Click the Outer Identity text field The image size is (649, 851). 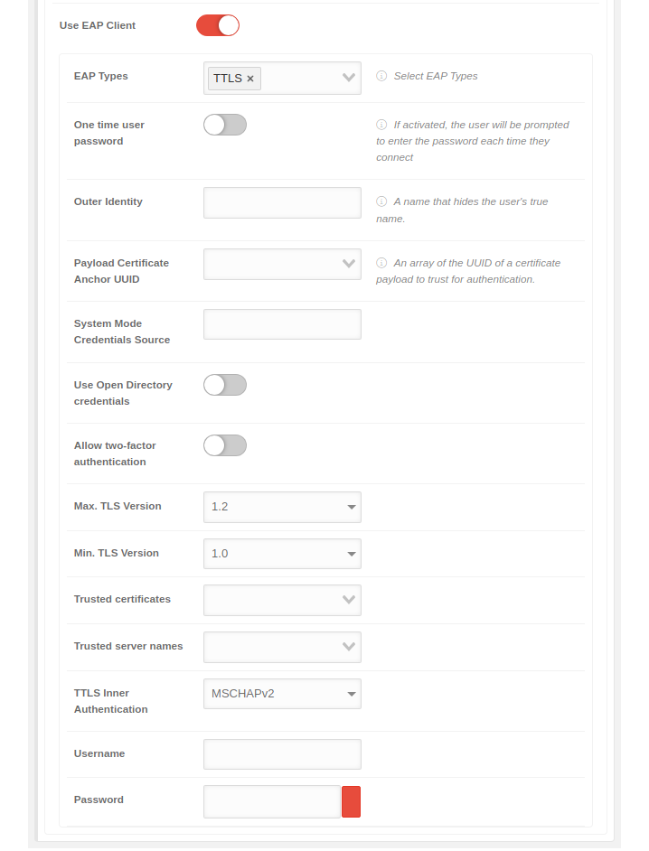tap(282, 202)
